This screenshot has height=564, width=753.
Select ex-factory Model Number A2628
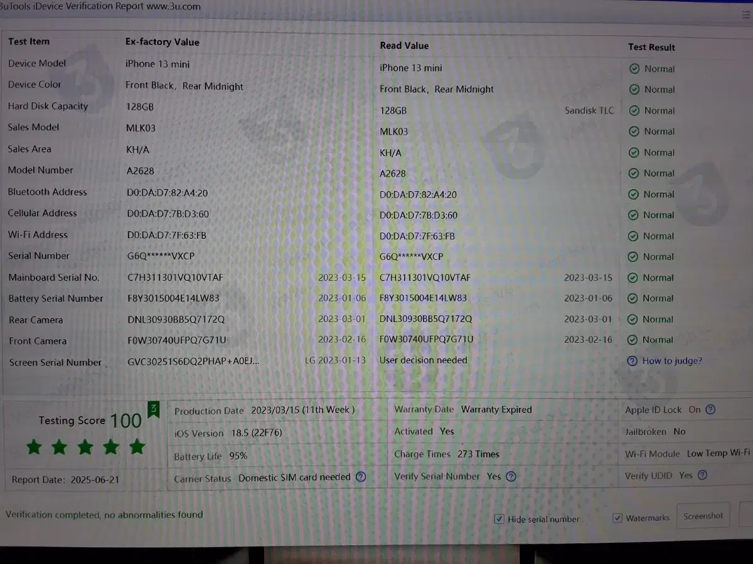point(140,170)
